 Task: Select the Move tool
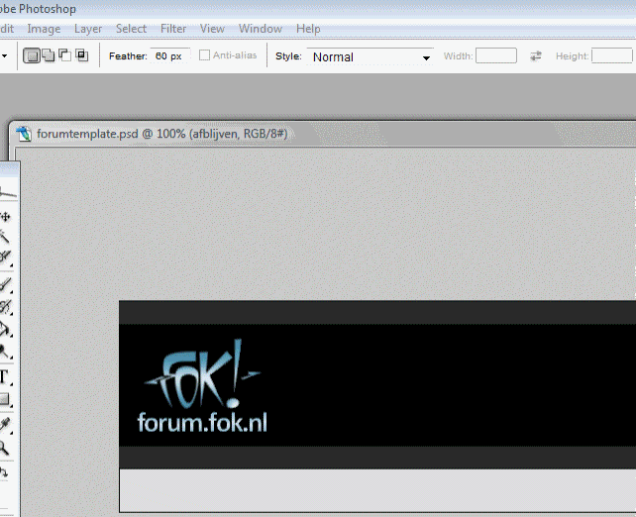[x=5, y=216]
